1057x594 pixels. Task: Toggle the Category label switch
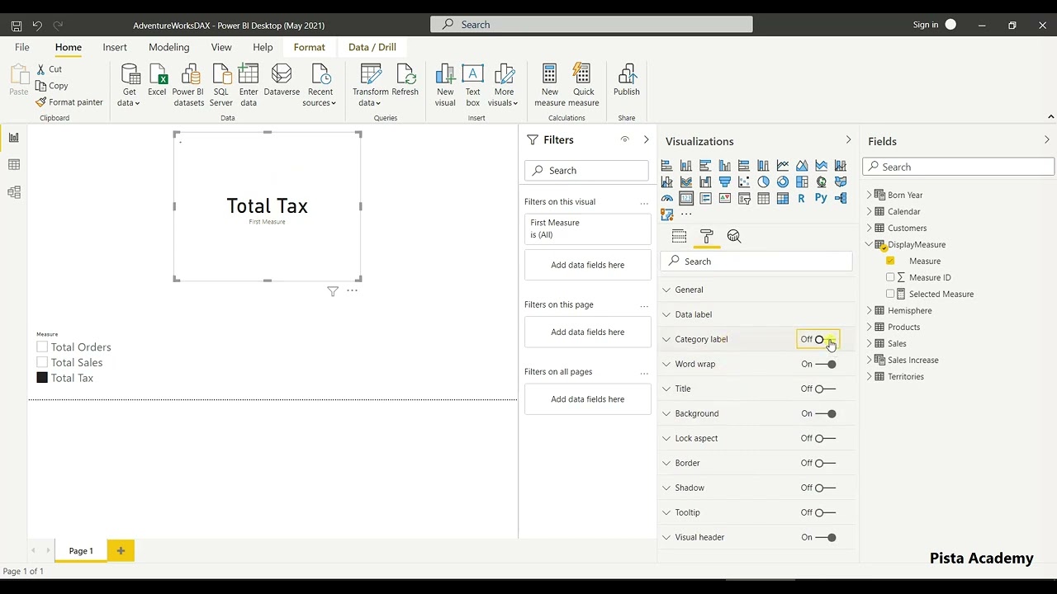(x=825, y=339)
